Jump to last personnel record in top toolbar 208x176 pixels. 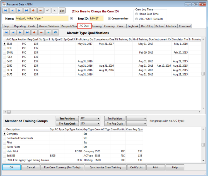(26, 11)
